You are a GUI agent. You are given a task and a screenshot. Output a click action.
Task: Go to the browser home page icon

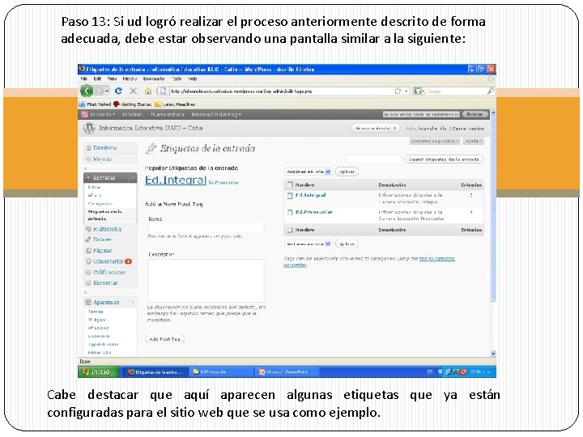(147, 91)
